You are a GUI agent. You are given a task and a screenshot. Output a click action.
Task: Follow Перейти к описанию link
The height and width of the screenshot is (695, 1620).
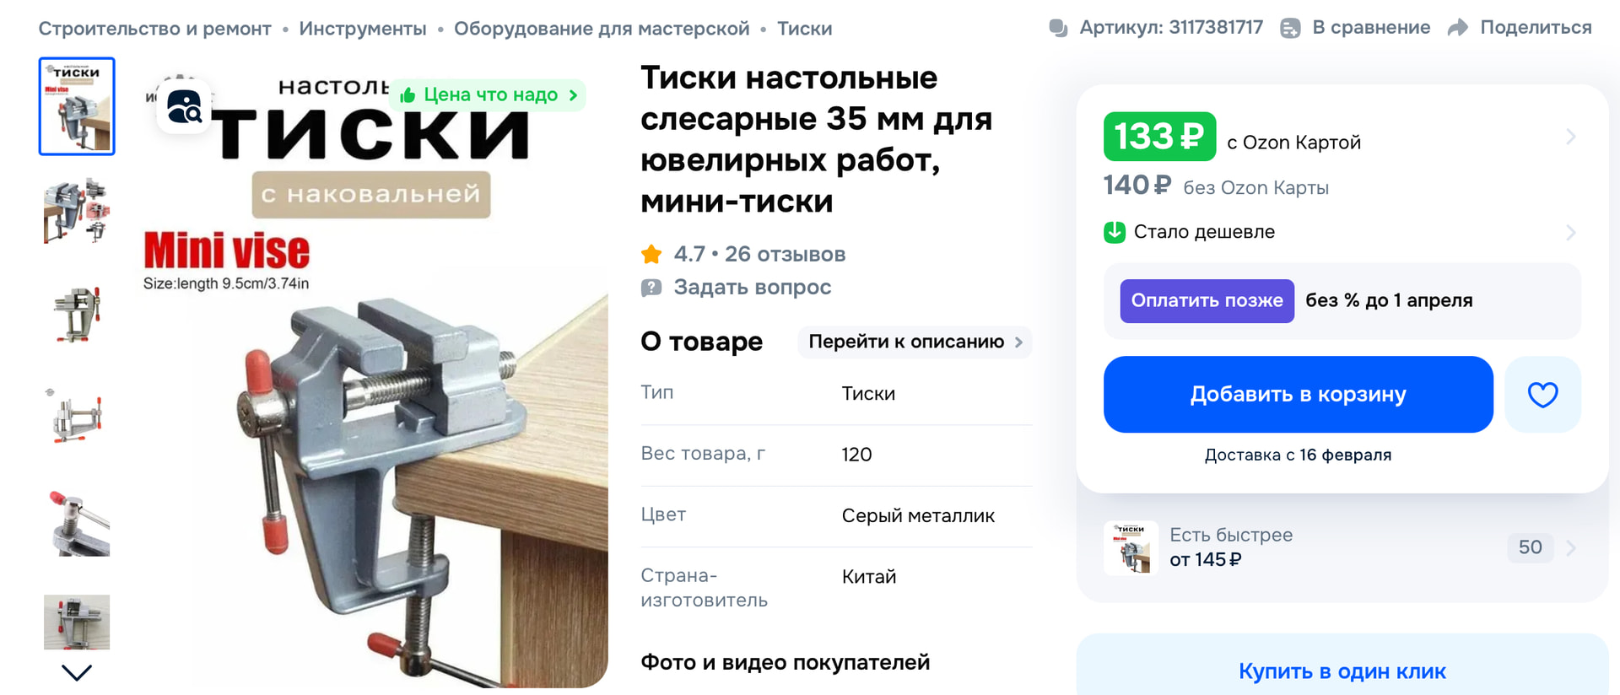pos(915,342)
